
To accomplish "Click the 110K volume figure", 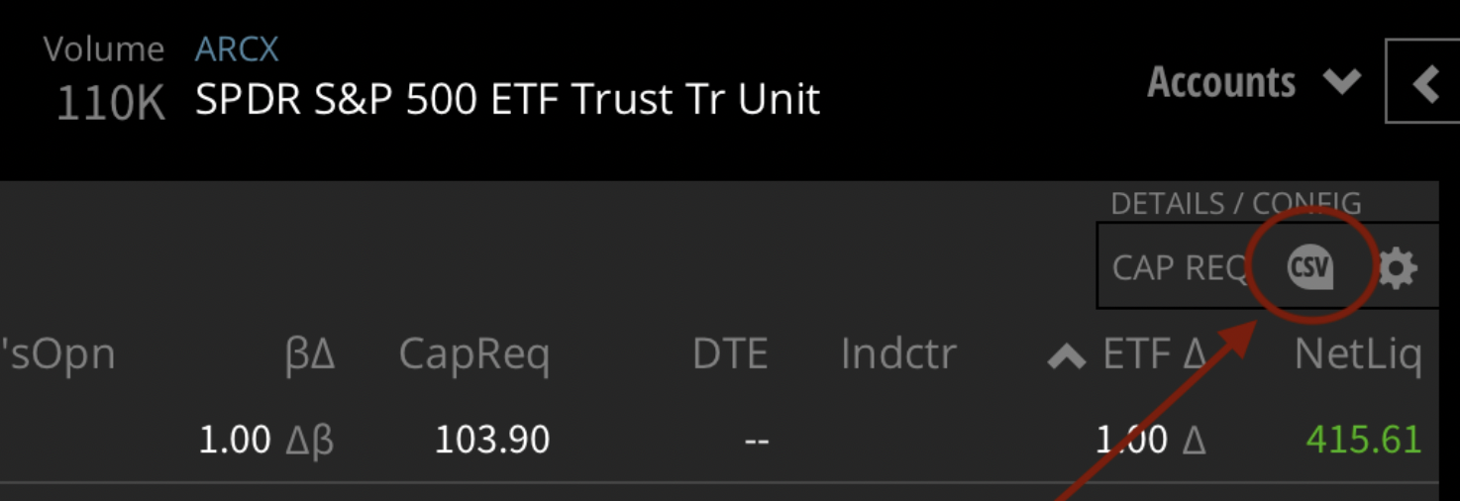I will click(x=110, y=103).
